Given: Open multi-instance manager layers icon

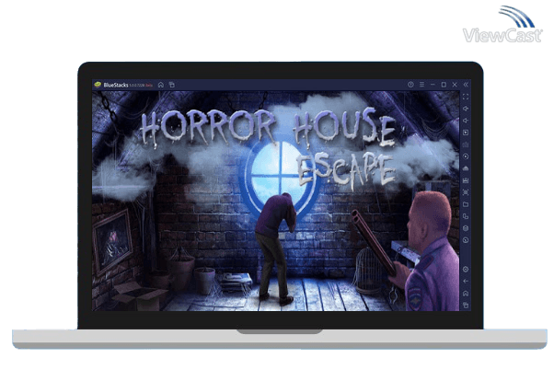Looking at the screenshot, I should pos(466,228).
